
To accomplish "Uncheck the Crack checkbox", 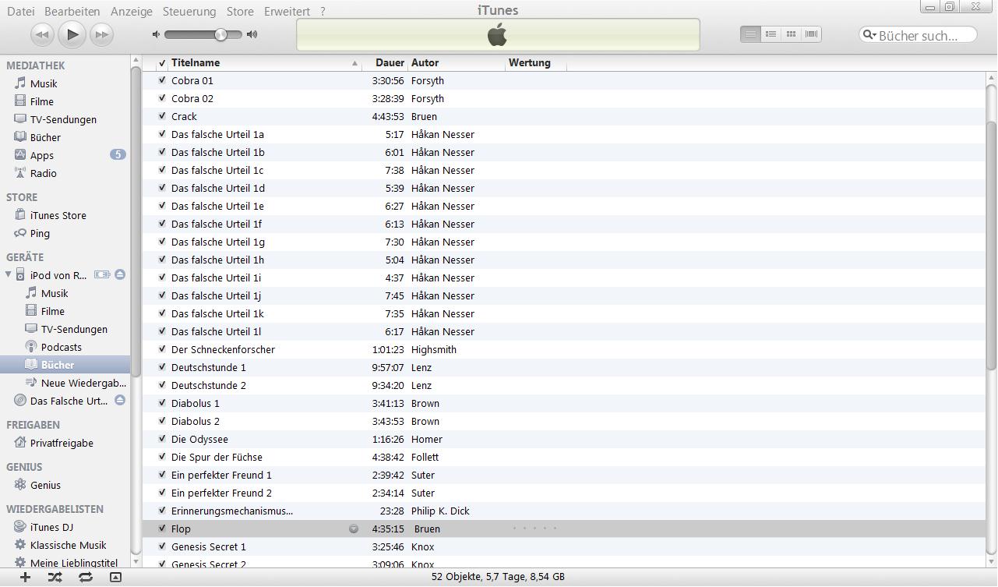I will pos(162,115).
